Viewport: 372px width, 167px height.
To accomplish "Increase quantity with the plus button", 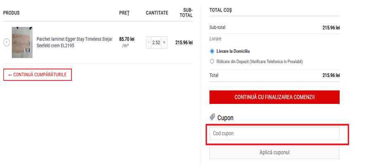I will pyautogui.click(x=164, y=42).
